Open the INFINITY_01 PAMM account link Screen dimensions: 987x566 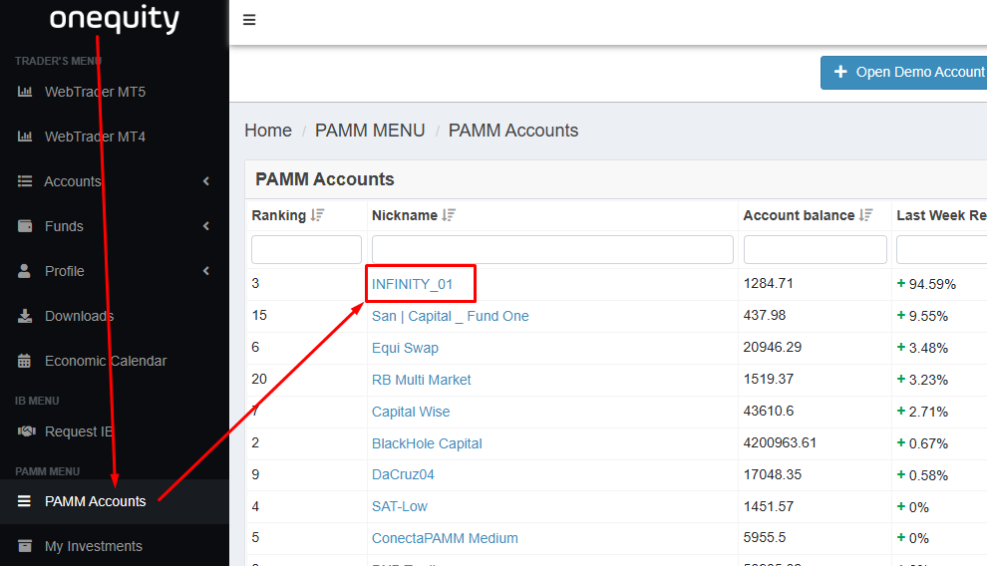(412, 284)
